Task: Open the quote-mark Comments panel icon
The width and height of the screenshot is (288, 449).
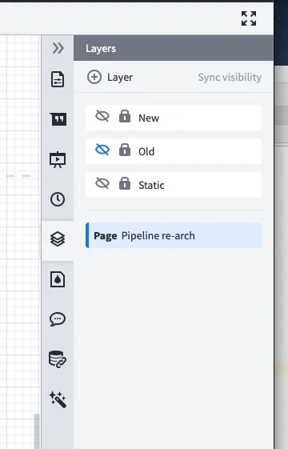Action: (58, 118)
